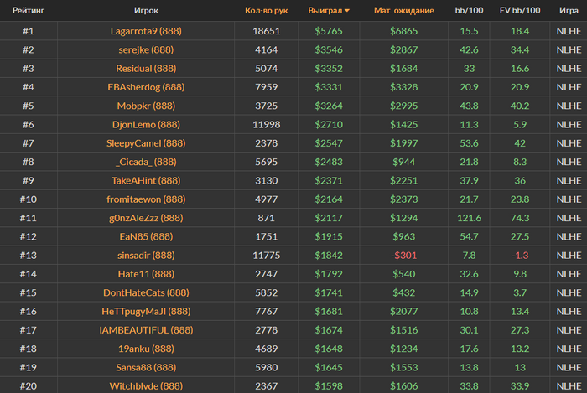The image size is (587, 393).
Task: Click the Рейтинг column header
Action: pos(29,10)
